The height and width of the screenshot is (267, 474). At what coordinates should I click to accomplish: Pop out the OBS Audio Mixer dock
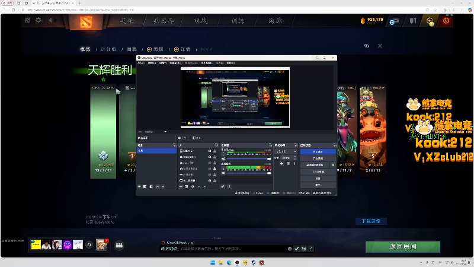coord(270,145)
